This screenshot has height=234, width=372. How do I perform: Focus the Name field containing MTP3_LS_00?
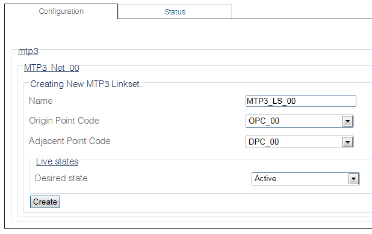301,101
